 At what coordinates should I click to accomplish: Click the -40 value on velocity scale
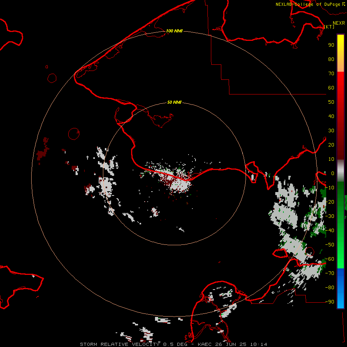(x=330, y=231)
